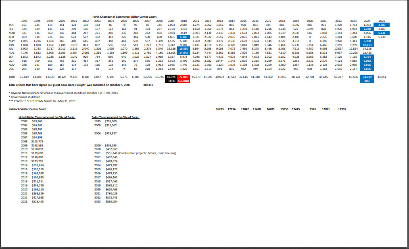This screenshot has height=249, width=409.
Task: Select highlighted JUN 2024 value 10,153
Action: tap(367, 45)
